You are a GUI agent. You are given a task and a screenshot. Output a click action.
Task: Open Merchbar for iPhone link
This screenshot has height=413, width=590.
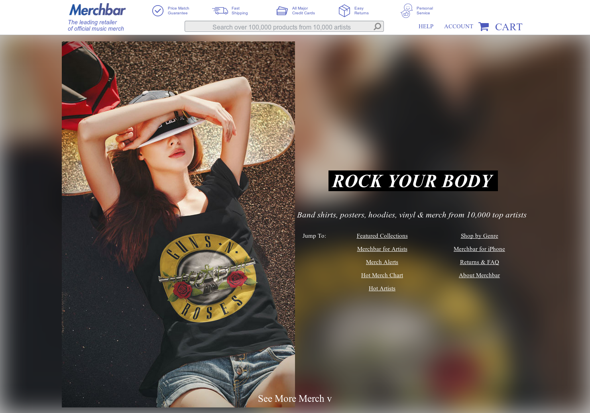(x=479, y=249)
